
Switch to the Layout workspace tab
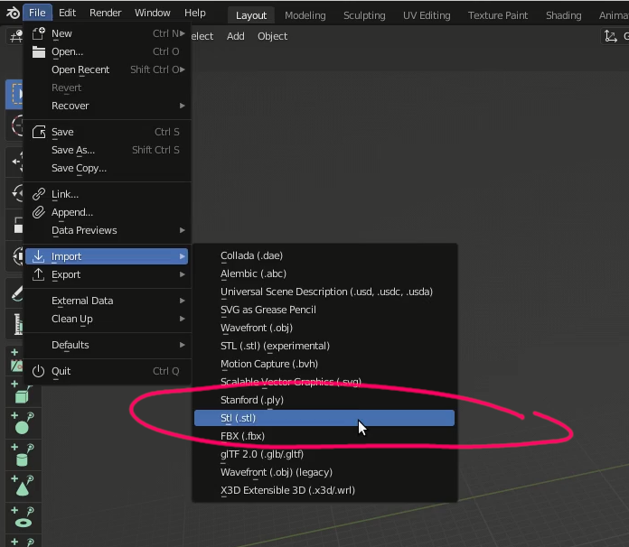(251, 15)
